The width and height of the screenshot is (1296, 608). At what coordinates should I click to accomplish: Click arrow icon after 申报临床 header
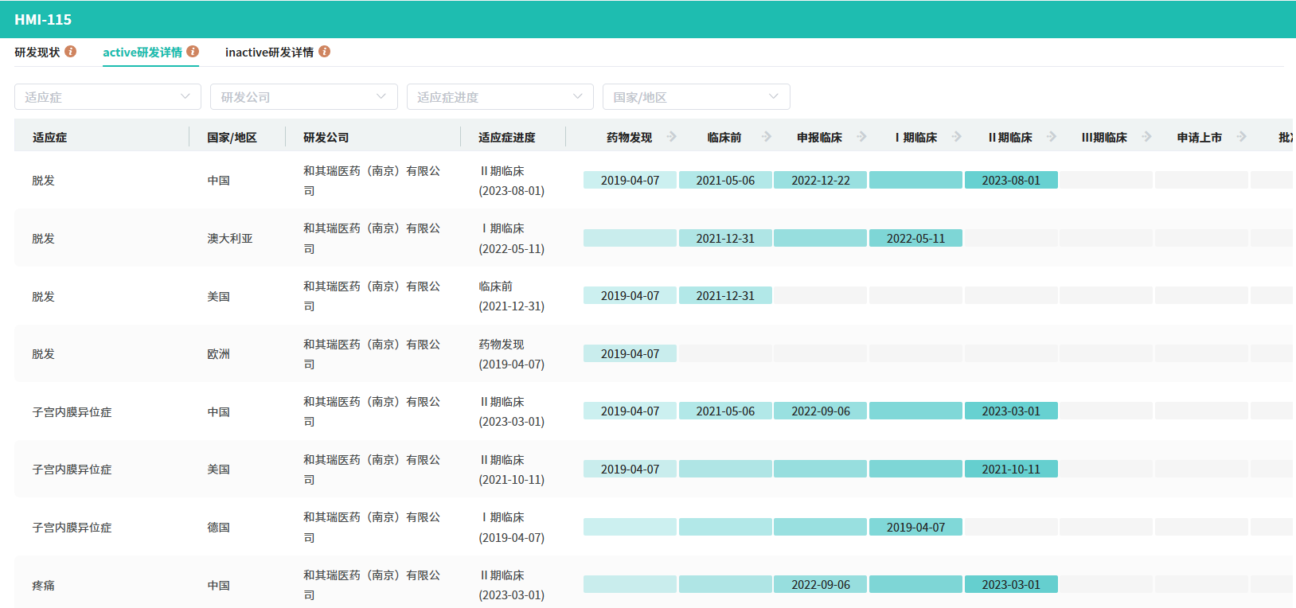pyautogui.click(x=862, y=137)
